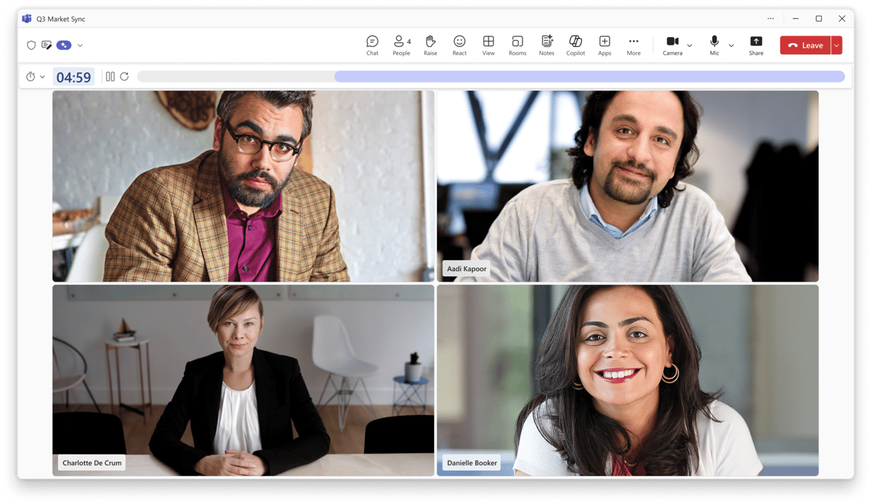871x504 pixels.
Task: Open the React emoji menu
Action: click(x=459, y=45)
